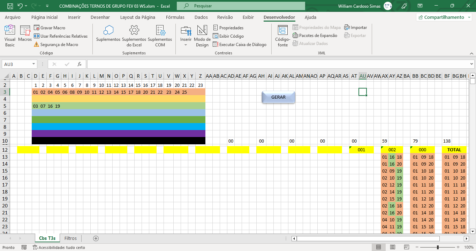Select the Filtros sheet tab
476x251 pixels.
coord(70,238)
